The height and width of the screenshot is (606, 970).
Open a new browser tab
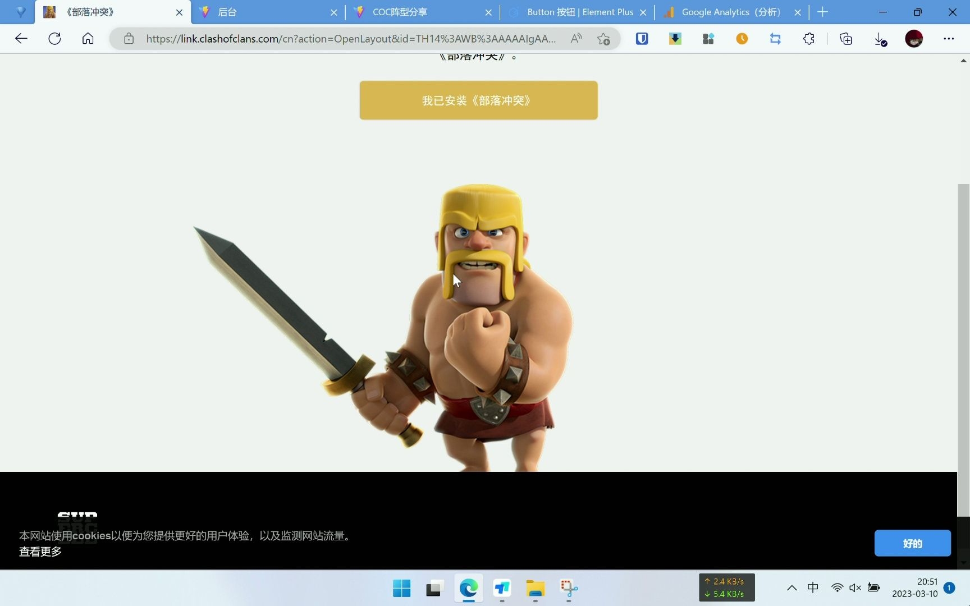click(x=822, y=12)
